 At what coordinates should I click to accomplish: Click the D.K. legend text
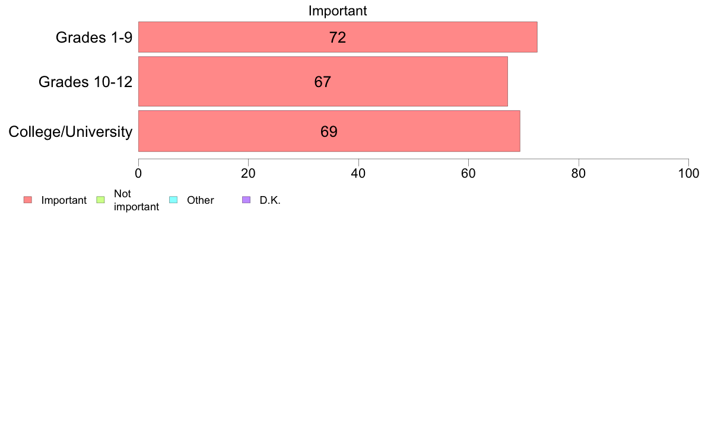point(270,200)
